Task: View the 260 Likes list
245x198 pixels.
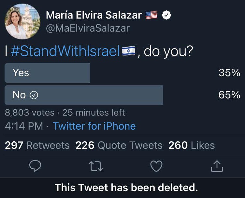Action: [192, 145]
